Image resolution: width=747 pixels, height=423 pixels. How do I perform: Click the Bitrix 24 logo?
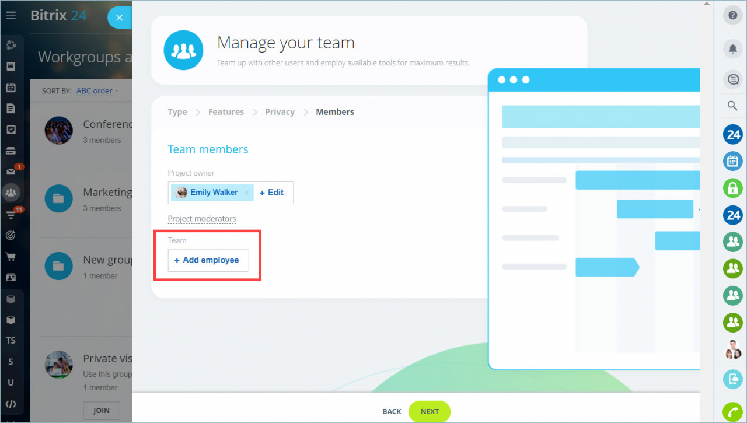pos(58,16)
